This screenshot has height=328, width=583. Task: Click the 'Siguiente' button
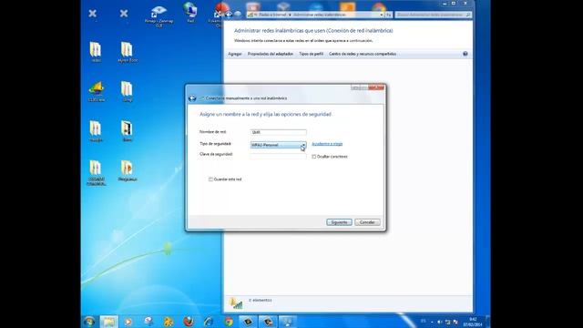coord(339,222)
